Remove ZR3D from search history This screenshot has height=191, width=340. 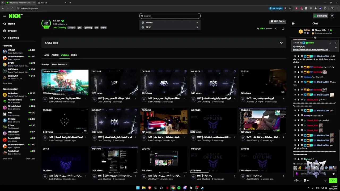pos(197,27)
